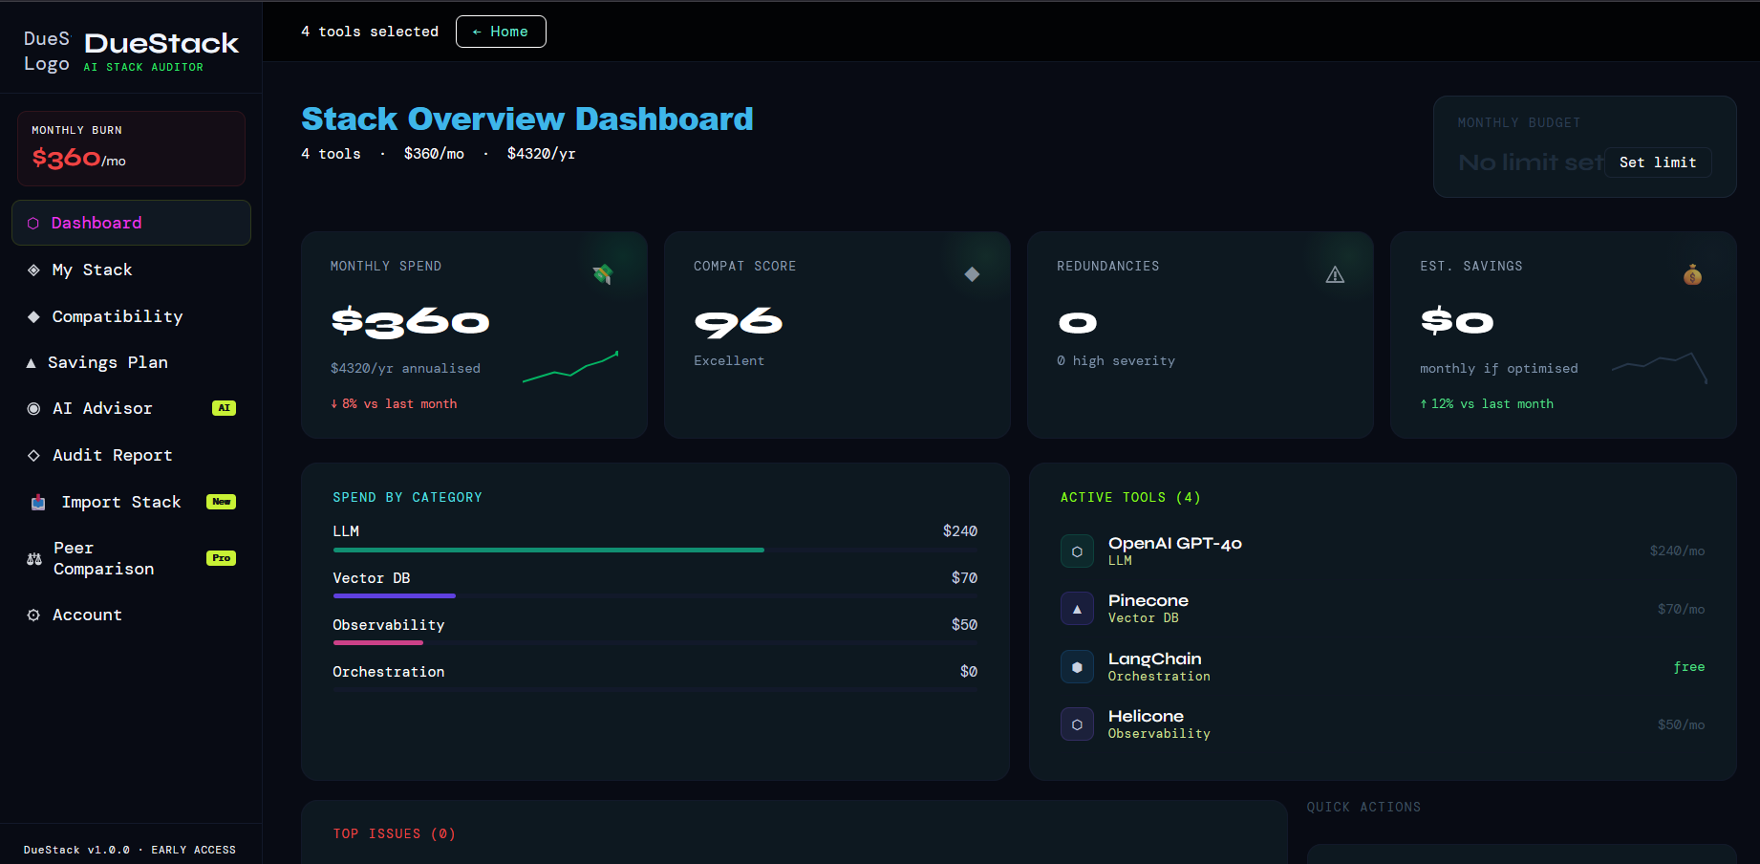Click the diamond icon on Compat Score card
The height and width of the screenshot is (864, 1760).
coord(972,274)
